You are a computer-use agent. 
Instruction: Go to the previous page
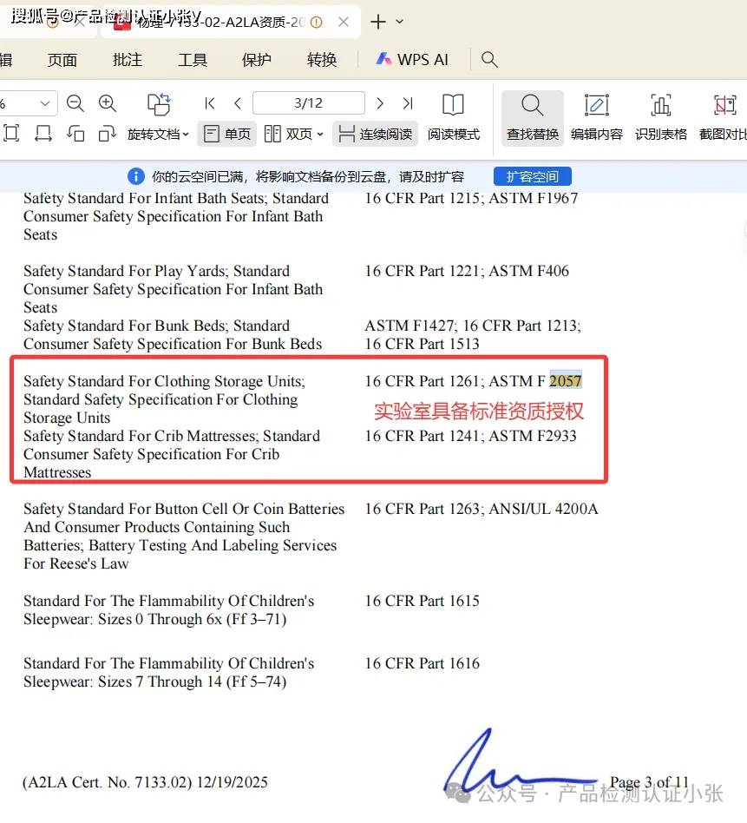coord(237,103)
